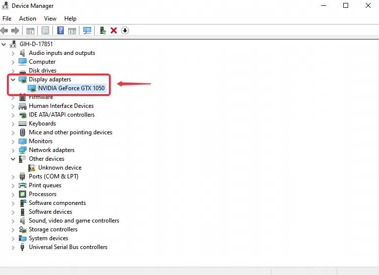Collapse the Other devices chevron

[13, 159]
